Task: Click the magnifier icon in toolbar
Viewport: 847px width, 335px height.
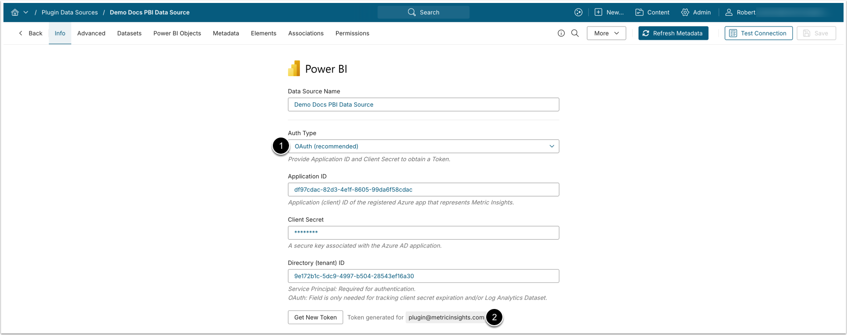Action: [575, 33]
